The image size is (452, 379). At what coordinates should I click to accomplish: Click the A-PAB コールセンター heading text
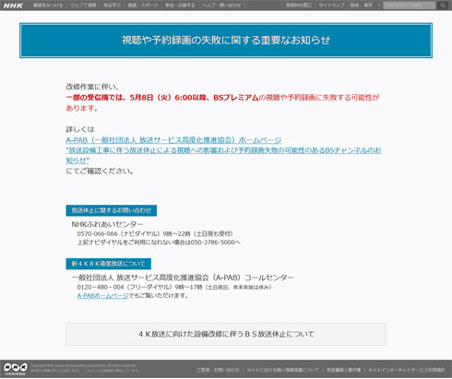183,278
